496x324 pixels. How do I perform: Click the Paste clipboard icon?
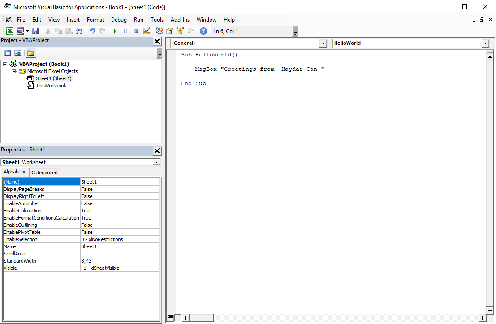click(69, 31)
